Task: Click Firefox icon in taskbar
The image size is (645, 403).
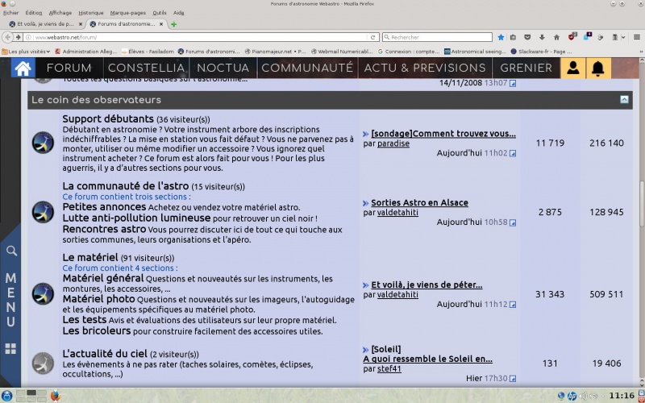Action: (x=55, y=396)
